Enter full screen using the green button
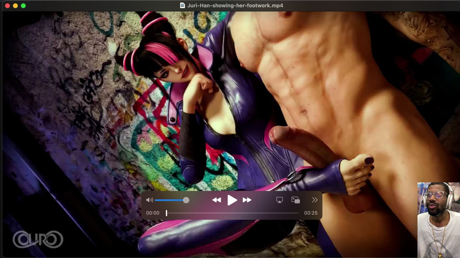 23,5
